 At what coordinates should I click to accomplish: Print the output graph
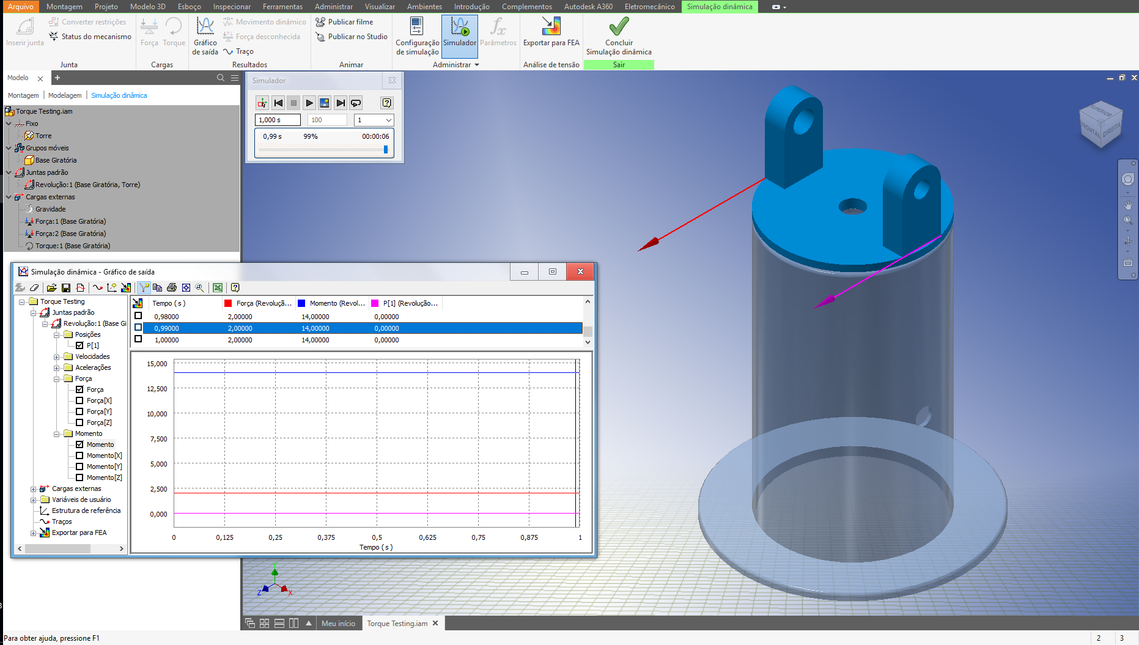point(172,287)
